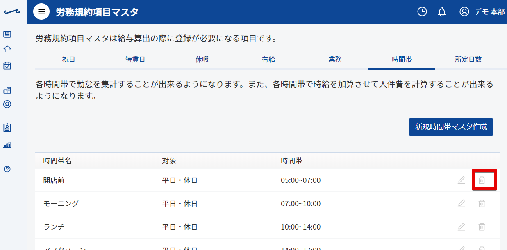Open the building chart icon in sidebar

pos(7,90)
